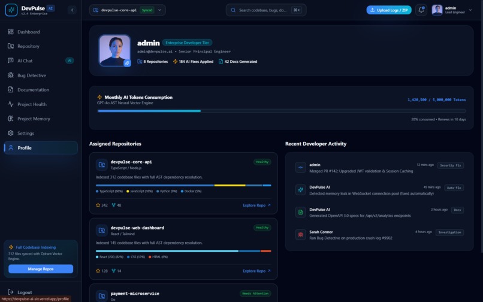483x302 pixels.
Task: Click Explore Repo for devpulse-core-api
Action: (256, 205)
